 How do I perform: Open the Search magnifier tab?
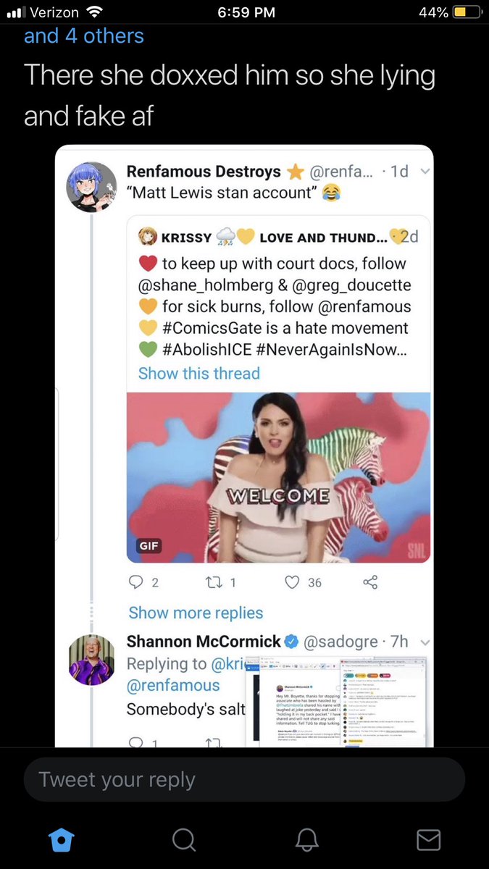[x=184, y=839]
